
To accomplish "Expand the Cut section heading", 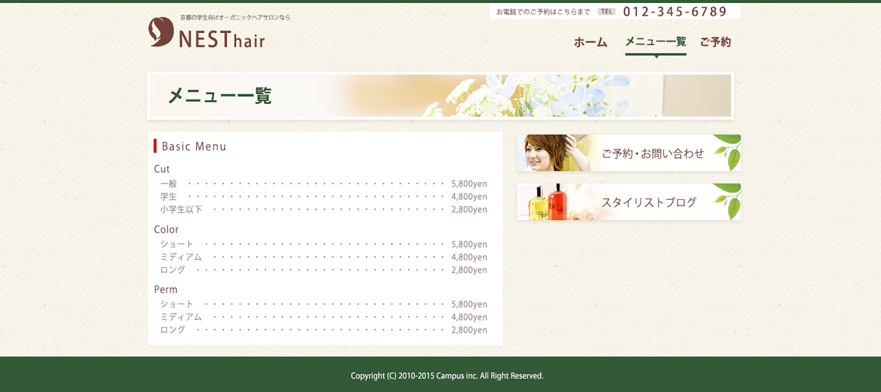I will pyautogui.click(x=161, y=169).
